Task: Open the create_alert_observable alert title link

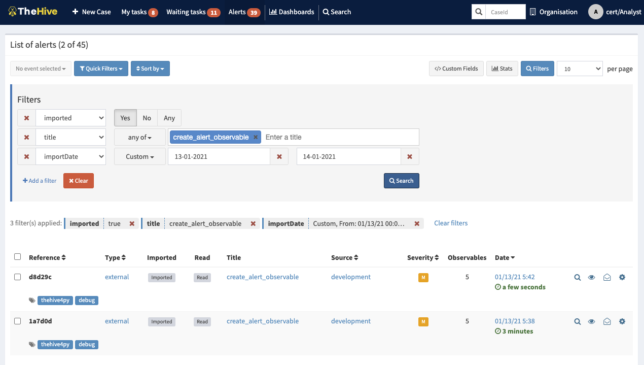Action: 262,277
